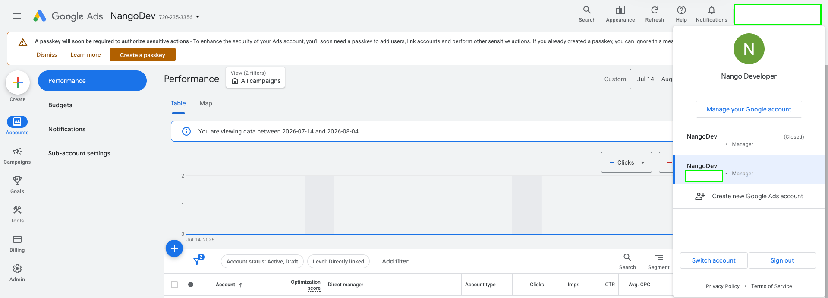Click the Sign out button
This screenshot has width=828, height=298.
click(782, 260)
